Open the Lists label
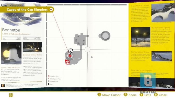Image resolution: width=175 pixels, height=99 pixels. coord(148,95)
